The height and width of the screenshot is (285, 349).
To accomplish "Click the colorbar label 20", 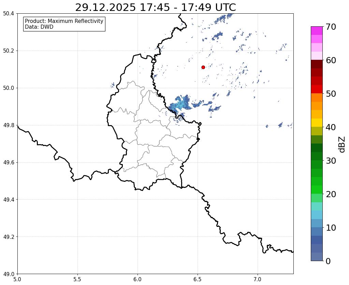I will coord(331,194).
